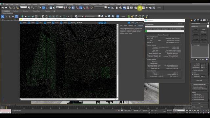Toggle Shadowcatcher illuminator checkbox
210x118 pixels.
click(193, 89)
